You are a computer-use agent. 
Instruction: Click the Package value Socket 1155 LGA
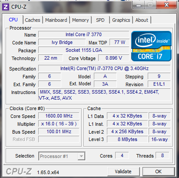pyautogui.click(x=84, y=50)
